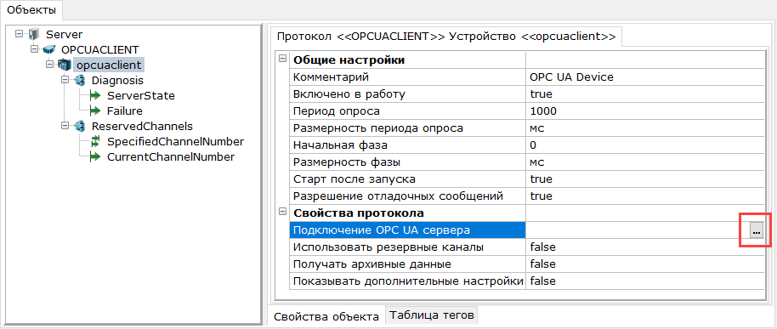Collapse the Общие настройки section
This screenshot has width=777, height=329.
click(282, 59)
